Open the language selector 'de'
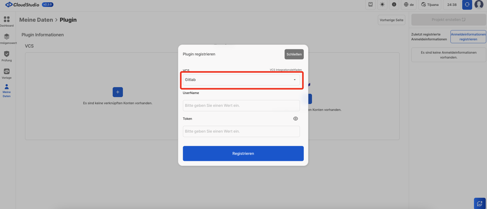 pos(409,5)
